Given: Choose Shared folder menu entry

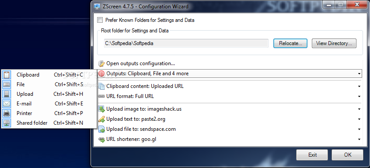Looking at the screenshot, I should pos(49,123).
